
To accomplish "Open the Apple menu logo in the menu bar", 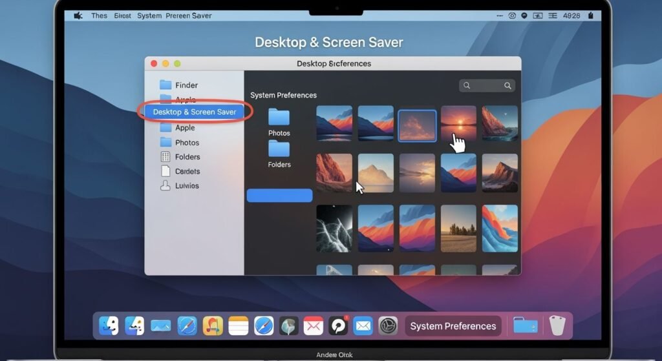I will (78, 15).
